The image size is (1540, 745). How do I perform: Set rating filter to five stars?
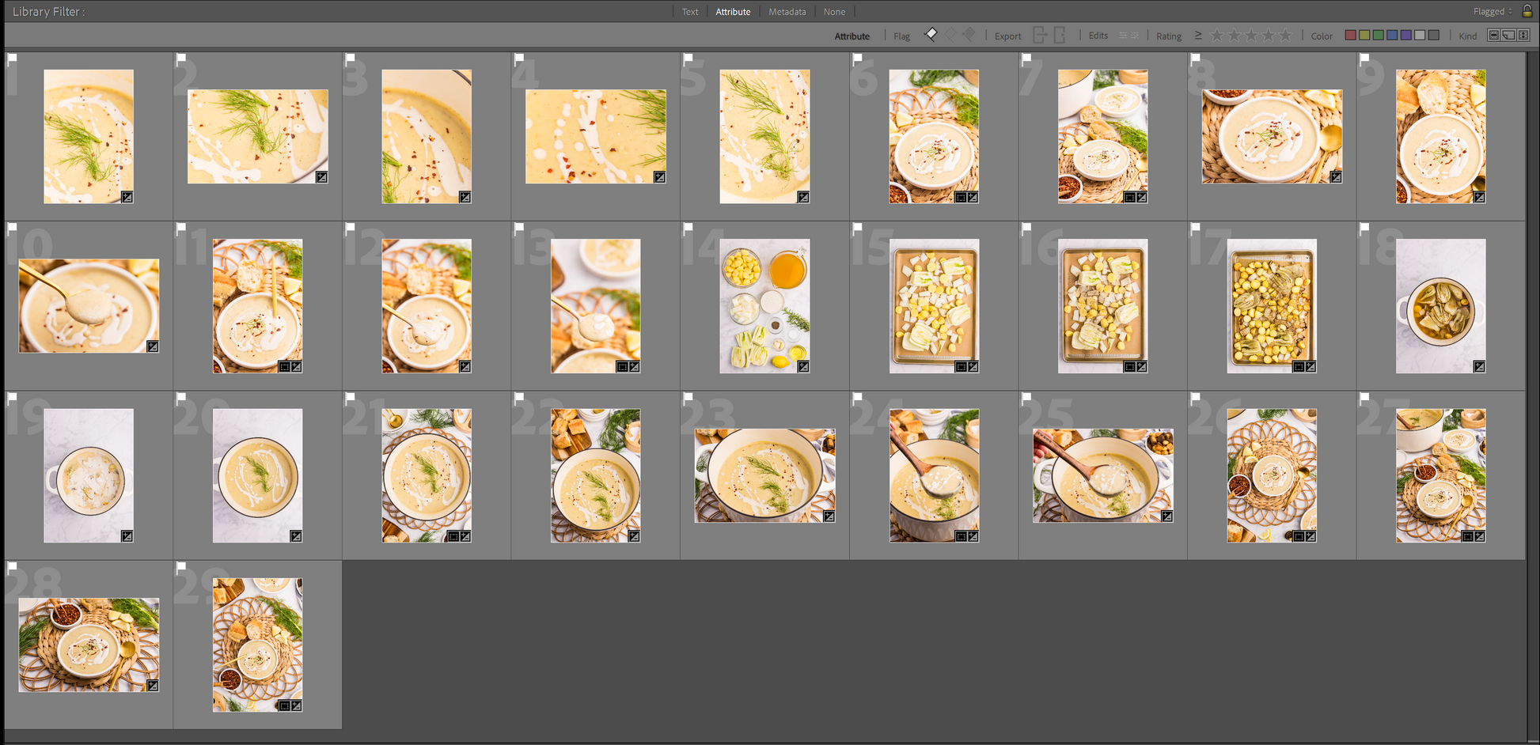[x=1286, y=36]
